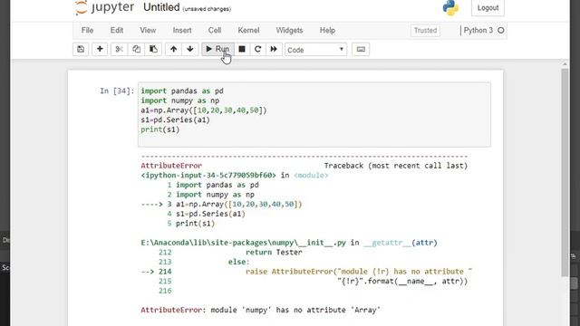Restart kernel and rerun all cells

tap(274, 49)
